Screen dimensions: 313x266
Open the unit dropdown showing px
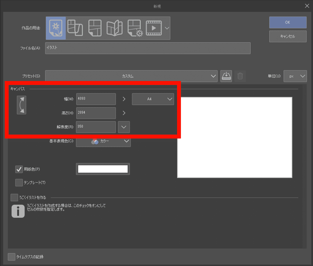pyautogui.click(x=295, y=76)
